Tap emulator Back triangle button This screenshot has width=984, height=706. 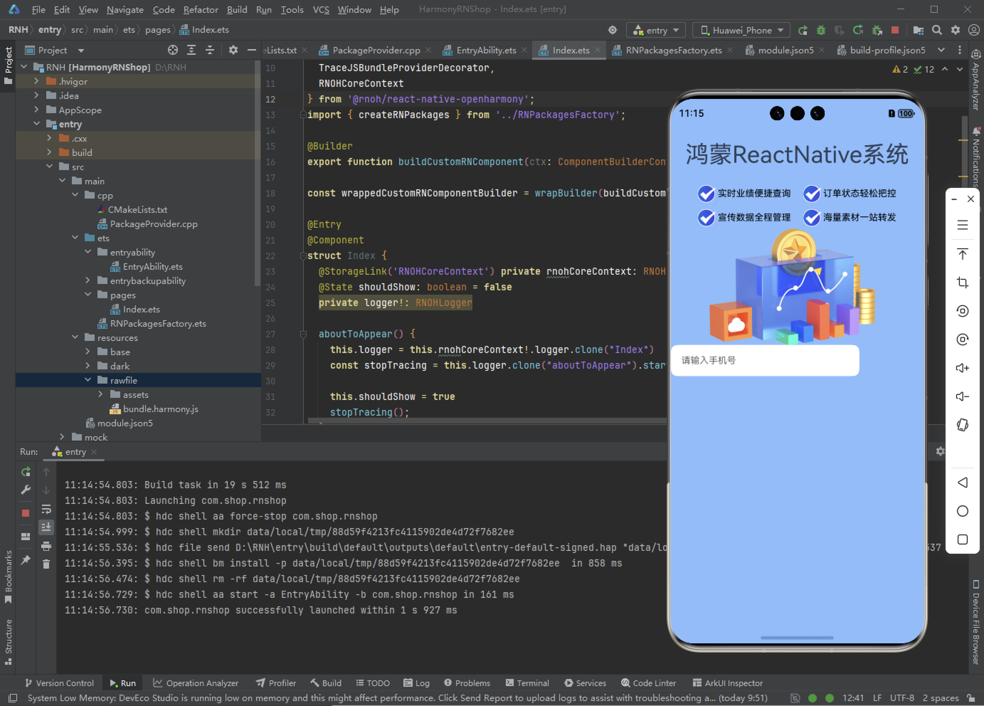click(x=963, y=483)
